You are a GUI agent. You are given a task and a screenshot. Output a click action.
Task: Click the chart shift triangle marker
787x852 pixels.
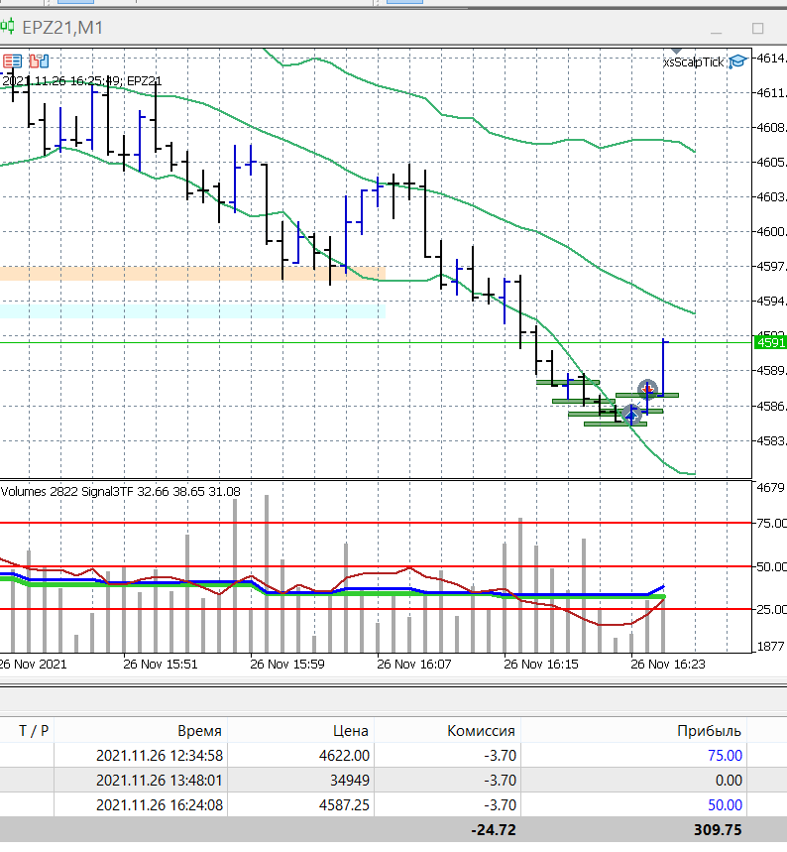(676, 51)
